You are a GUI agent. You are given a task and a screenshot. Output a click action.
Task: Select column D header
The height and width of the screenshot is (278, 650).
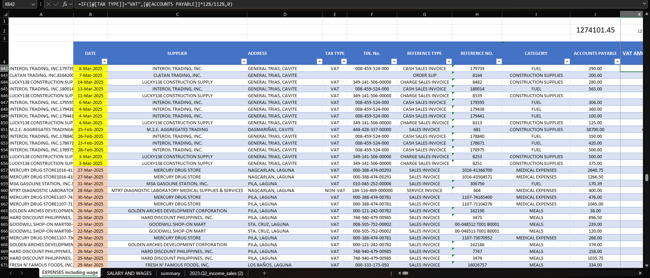coord(285,14)
